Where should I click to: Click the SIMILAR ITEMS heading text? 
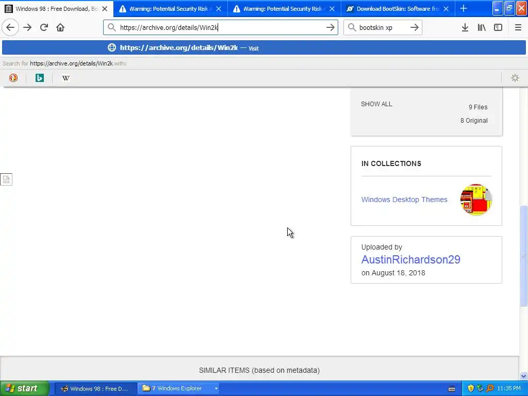259,370
